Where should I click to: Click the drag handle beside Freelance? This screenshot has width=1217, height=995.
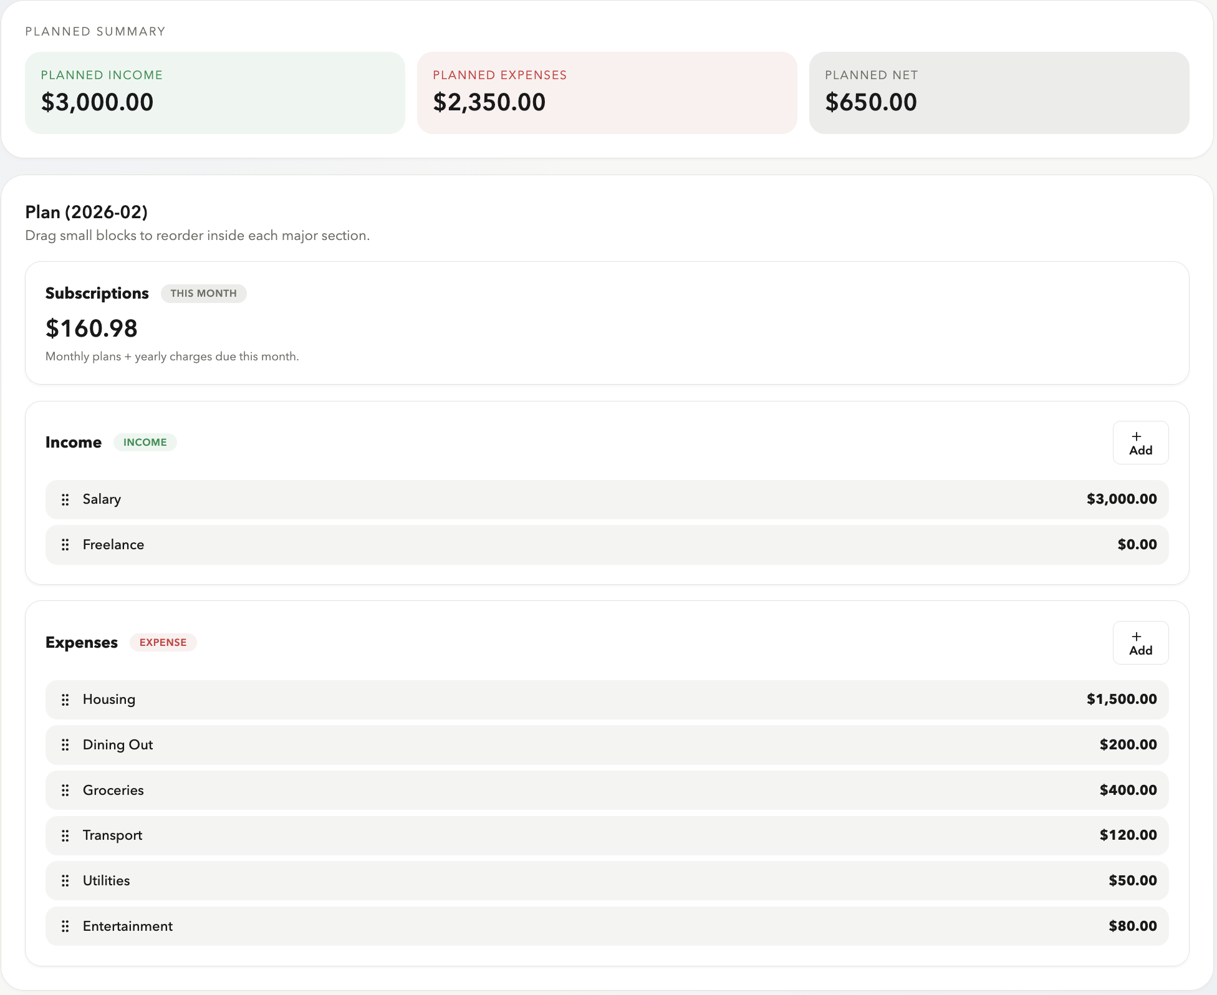point(65,544)
